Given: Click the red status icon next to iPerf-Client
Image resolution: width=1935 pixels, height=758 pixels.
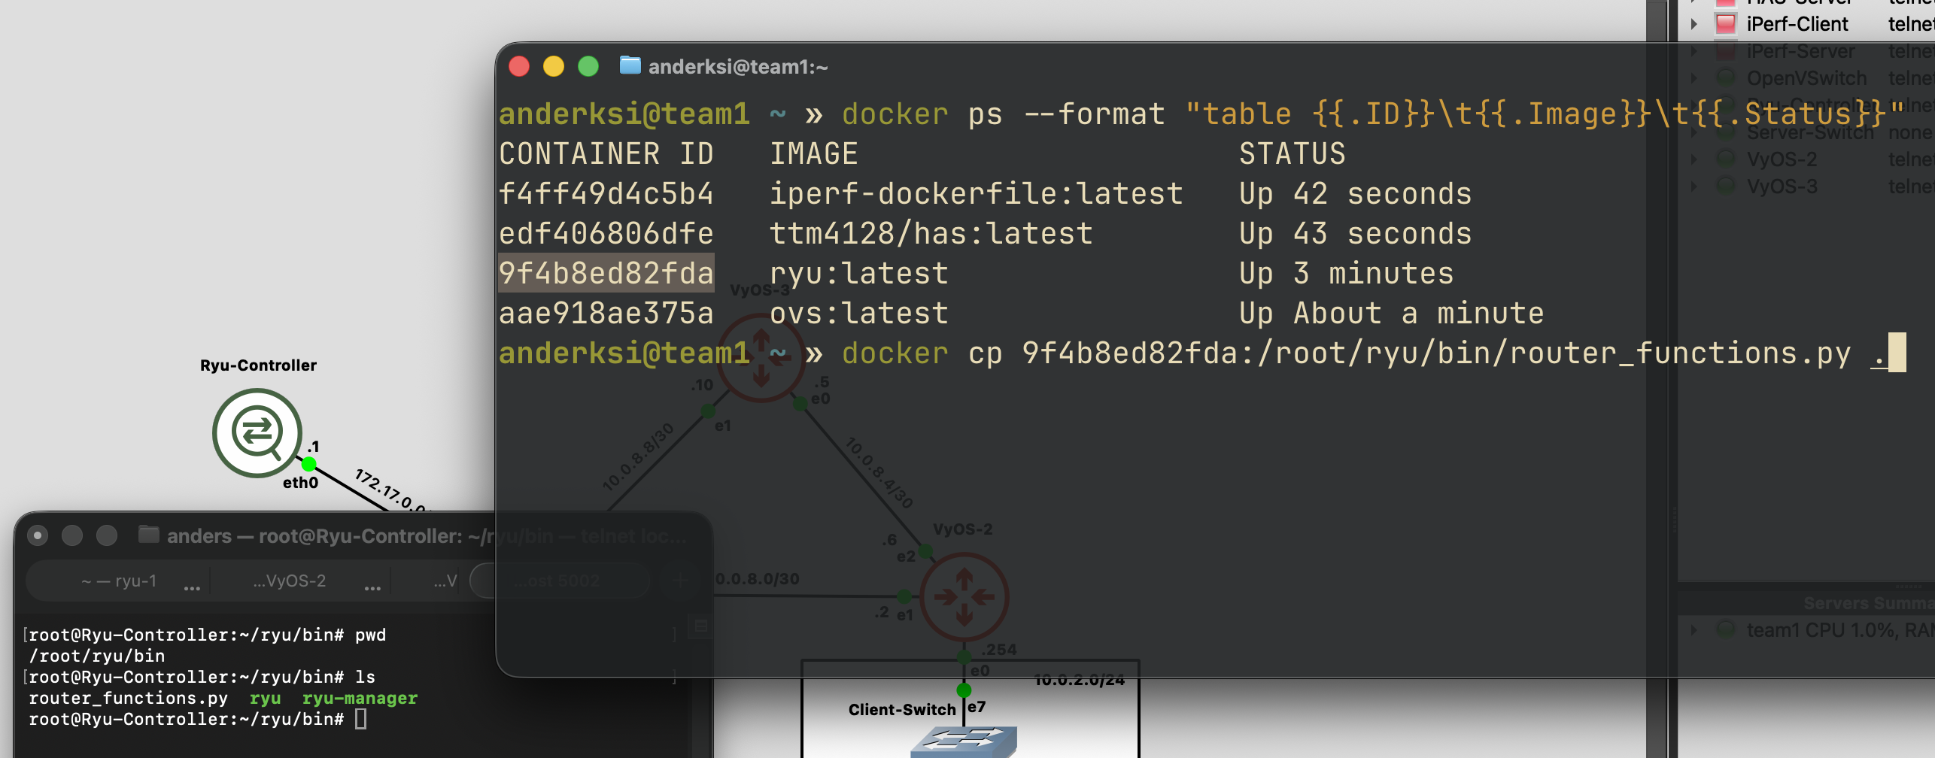Looking at the screenshot, I should click(1725, 24).
